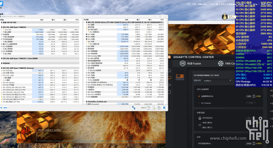
Task: Expand the 核心倍频 row
Action: click(1, 54)
